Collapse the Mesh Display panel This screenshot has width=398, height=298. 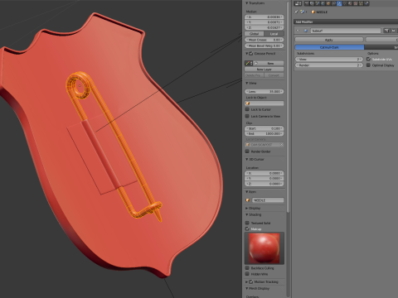click(x=247, y=288)
